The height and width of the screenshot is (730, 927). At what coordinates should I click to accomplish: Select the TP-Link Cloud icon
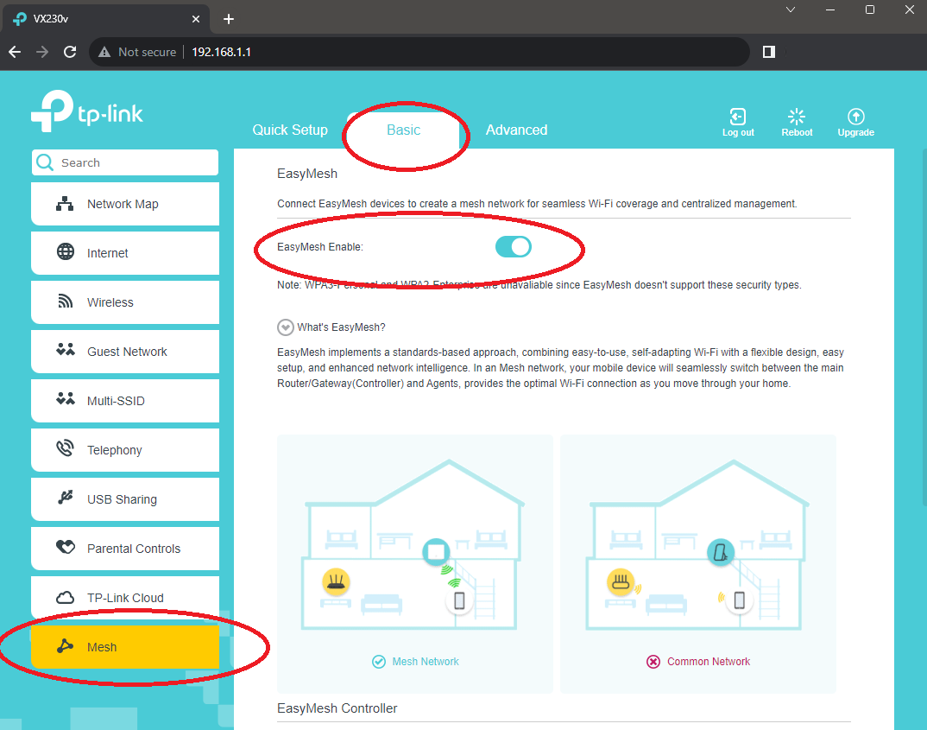coord(124,597)
